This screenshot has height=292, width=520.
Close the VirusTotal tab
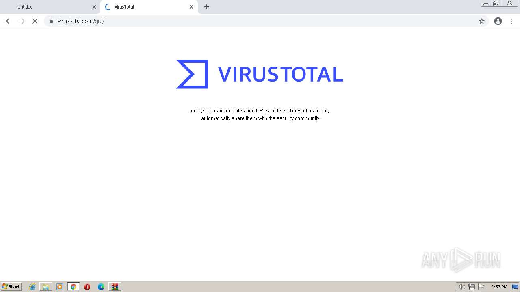[x=191, y=7]
